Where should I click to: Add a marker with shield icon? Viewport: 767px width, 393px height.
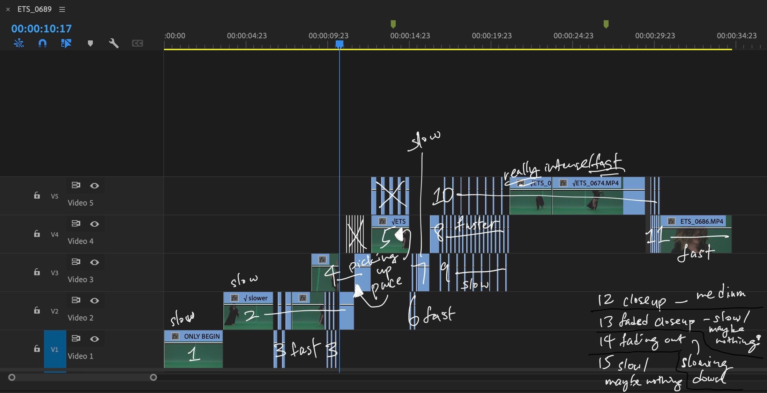pyautogui.click(x=90, y=44)
